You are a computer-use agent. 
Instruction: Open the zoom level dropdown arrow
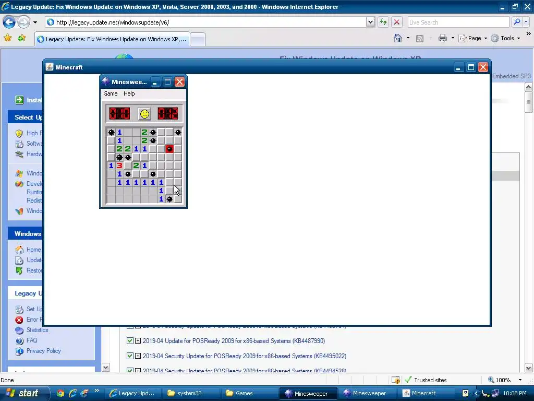pos(520,380)
